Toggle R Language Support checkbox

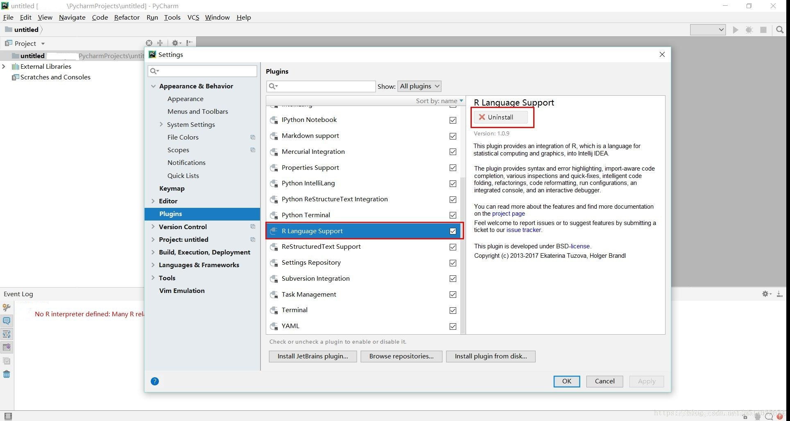(453, 231)
